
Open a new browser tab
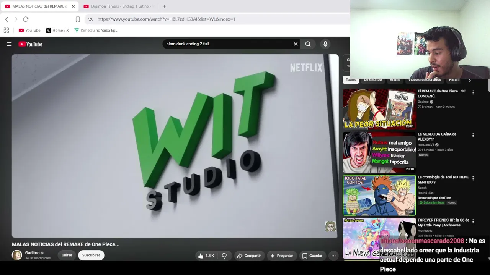coord(164,6)
